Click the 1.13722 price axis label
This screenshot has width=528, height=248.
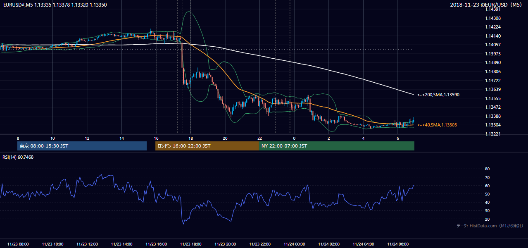493,81
